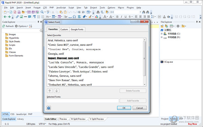Click the first purple Save icon

[29, 12]
